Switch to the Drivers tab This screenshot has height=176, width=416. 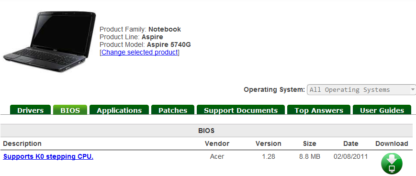tap(30, 110)
